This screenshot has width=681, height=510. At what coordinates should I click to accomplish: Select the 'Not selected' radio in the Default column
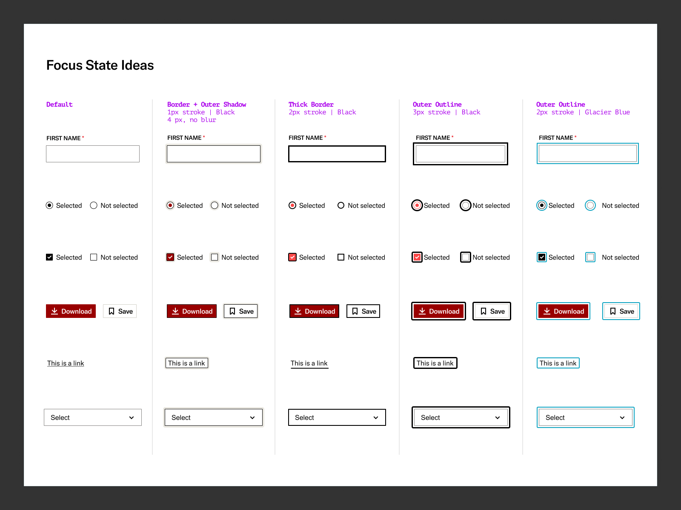[x=94, y=205]
